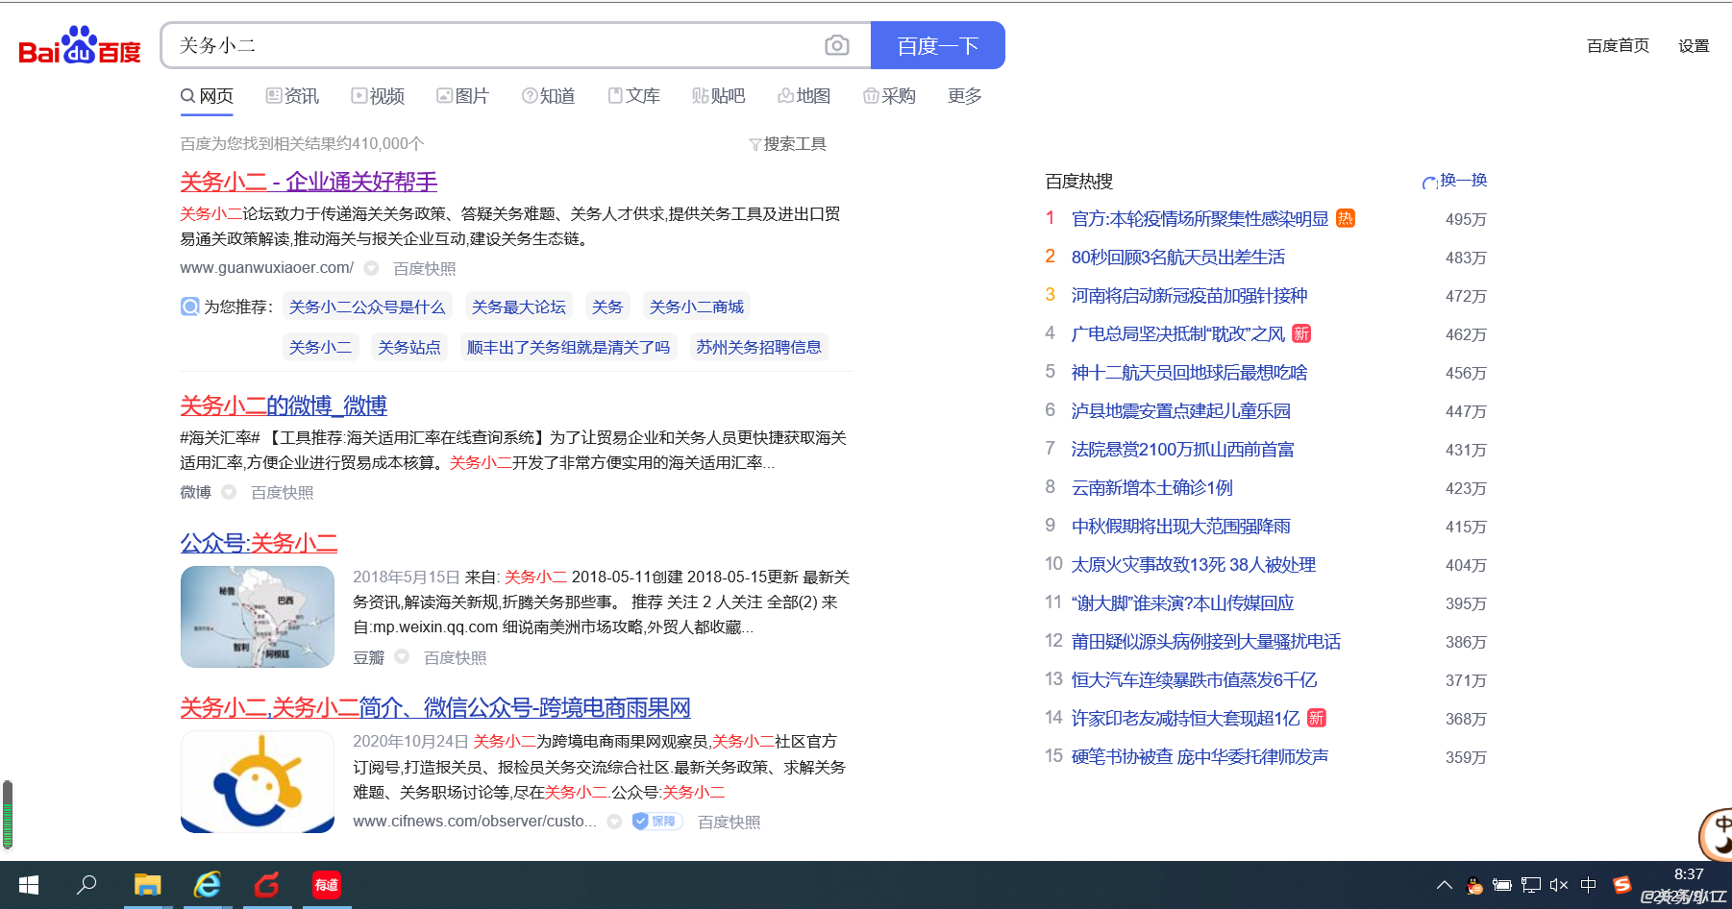Open result 关务小二简介 跨境电商雨果网

[435, 708]
